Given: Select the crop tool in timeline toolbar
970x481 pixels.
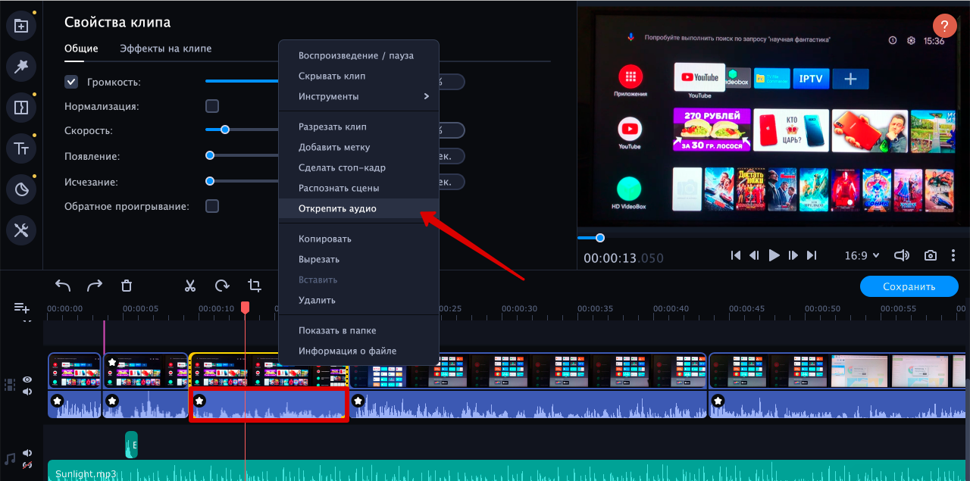Looking at the screenshot, I should (x=255, y=286).
